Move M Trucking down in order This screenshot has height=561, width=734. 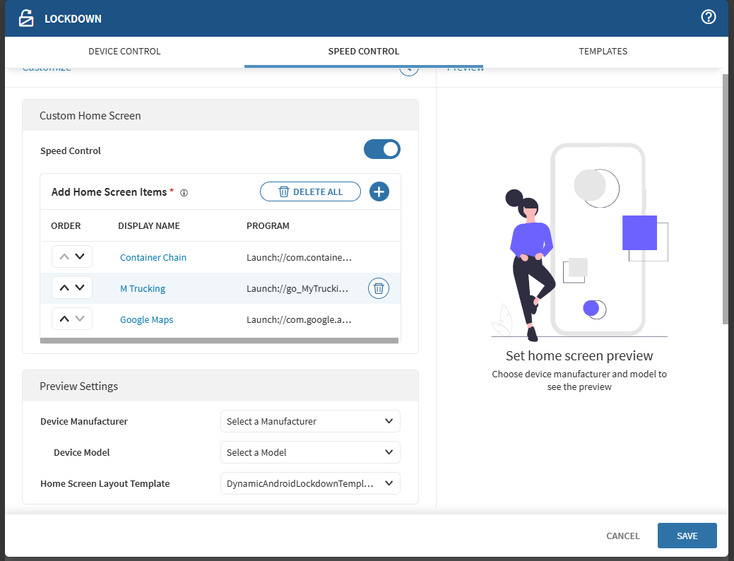tap(80, 288)
